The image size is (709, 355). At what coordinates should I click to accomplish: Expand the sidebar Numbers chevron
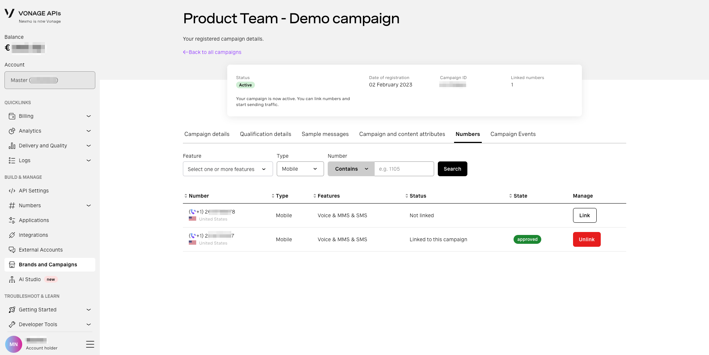pyautogui.click(x=89, y=205)
